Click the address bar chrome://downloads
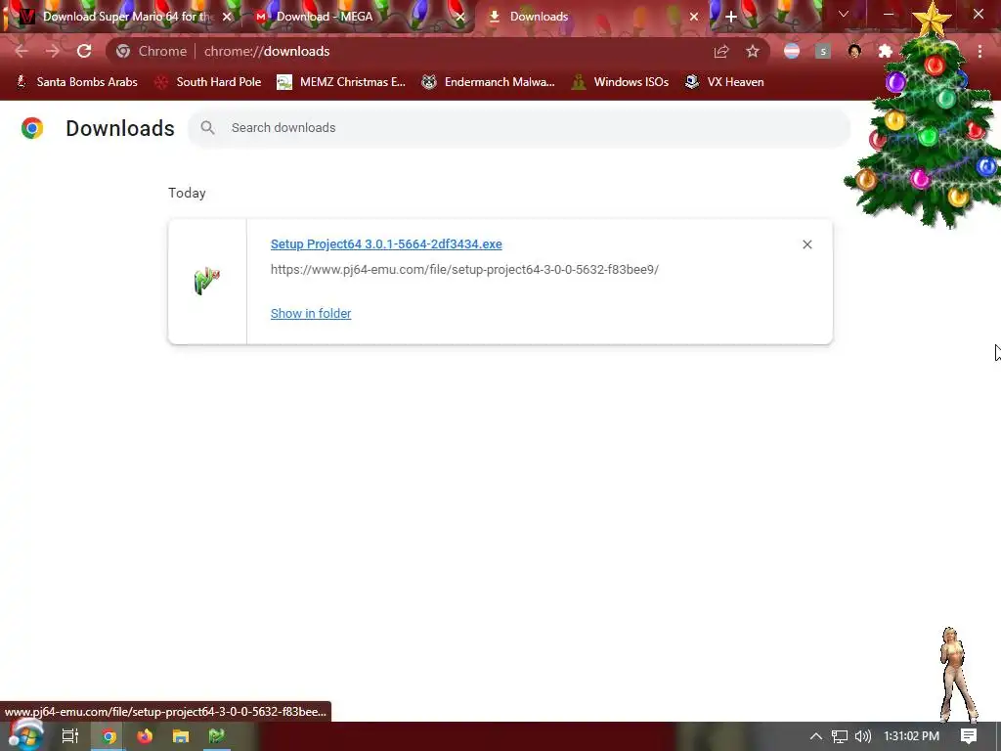Screen dimensions: 1001x751 tap(267, 51)
